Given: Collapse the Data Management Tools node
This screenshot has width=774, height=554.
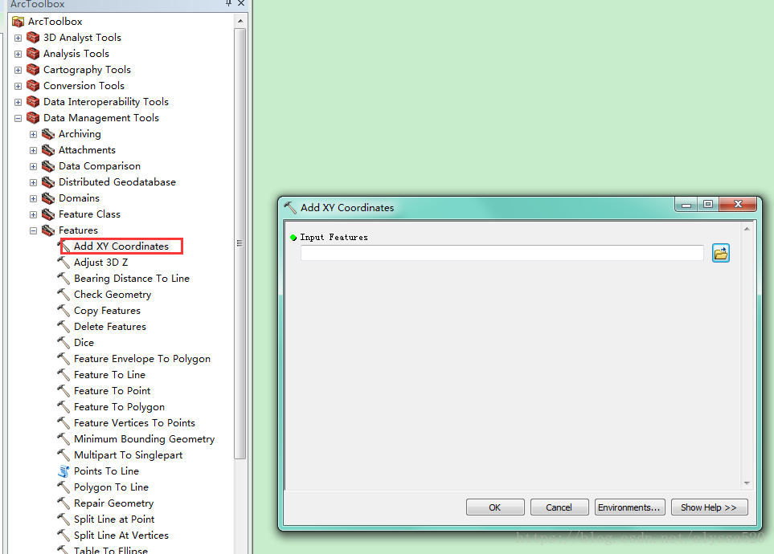Looking at the screenshot, I should (x=18, y=118).
